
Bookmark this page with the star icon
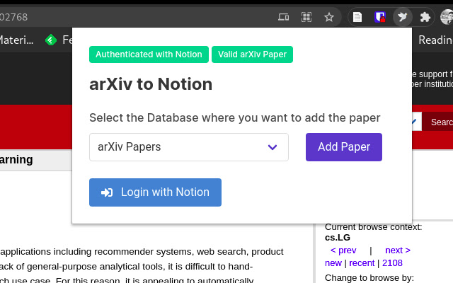(329, 17)
